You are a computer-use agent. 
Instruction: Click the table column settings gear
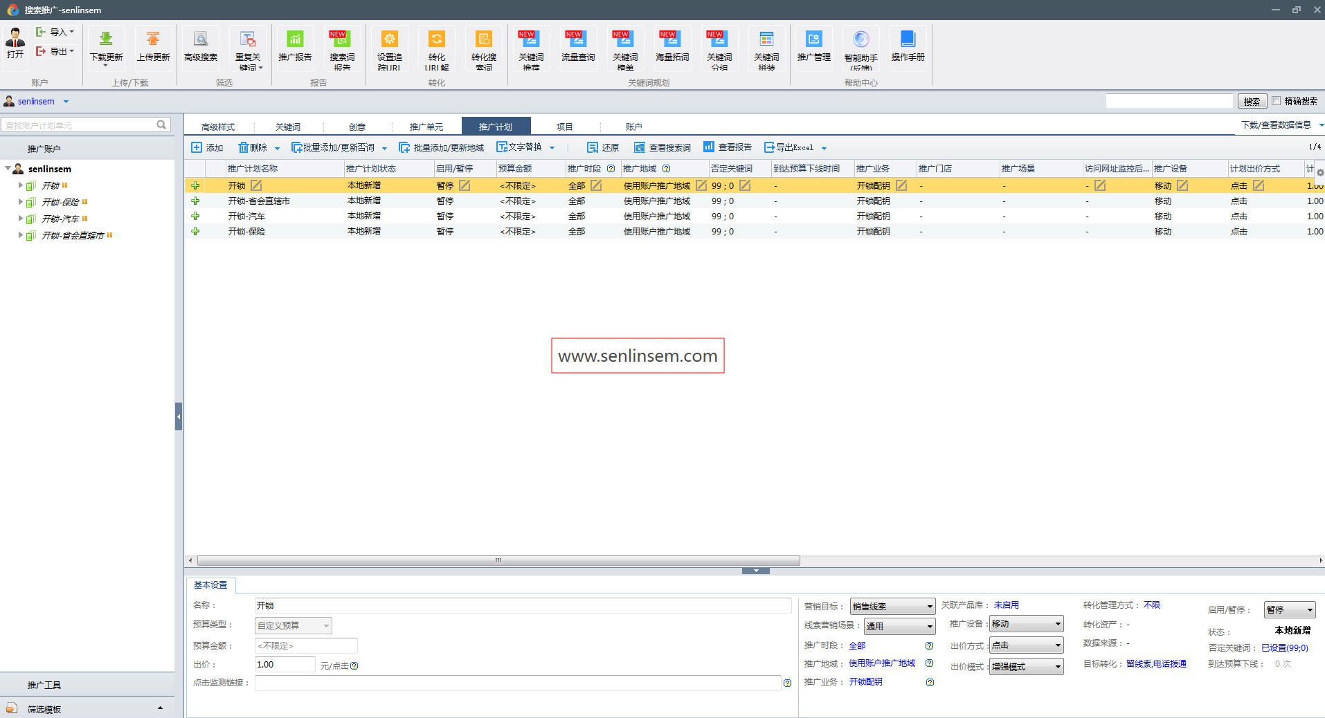[1319, 172]
